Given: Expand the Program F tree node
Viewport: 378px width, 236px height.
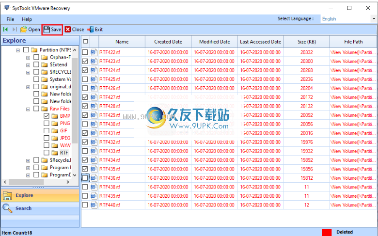Looking at the screenshot, I should click(28, 168).
